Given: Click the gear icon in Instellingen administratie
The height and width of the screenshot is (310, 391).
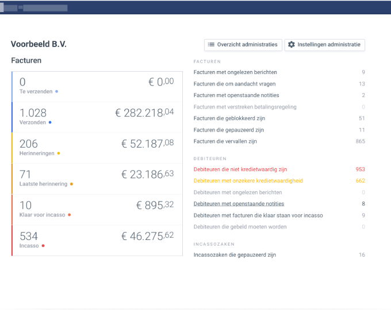Looking at the screenshot, I should [x=292, y=45].
